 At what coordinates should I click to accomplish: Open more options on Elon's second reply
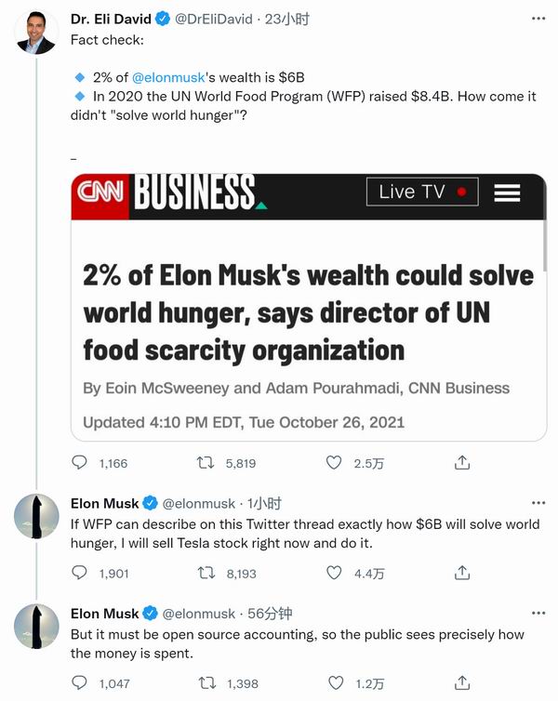pyautogui.click(x=538, y=614)
